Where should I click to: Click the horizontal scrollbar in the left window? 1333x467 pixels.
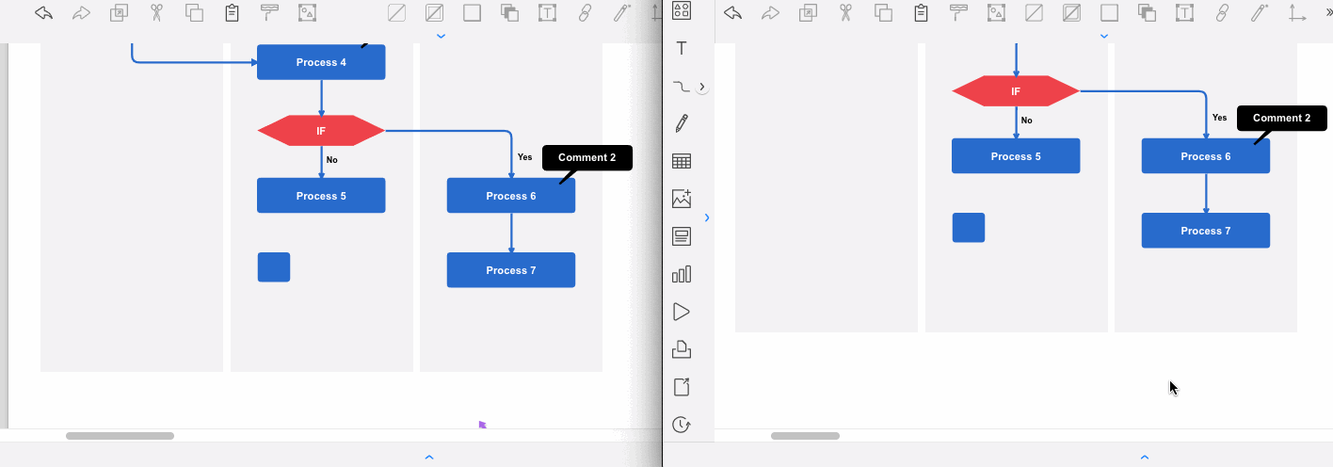pos(120,436)
